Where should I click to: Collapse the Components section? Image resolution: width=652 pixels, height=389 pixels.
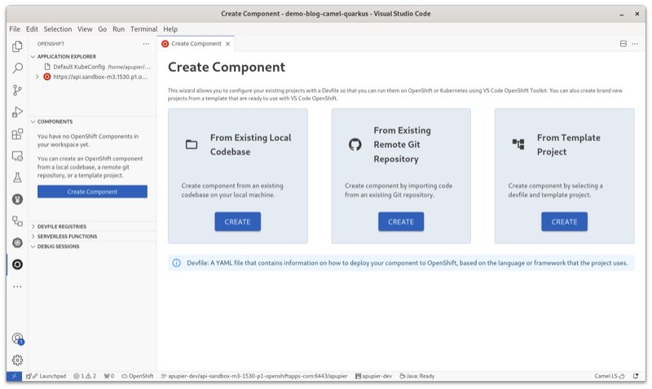(33, 121)
